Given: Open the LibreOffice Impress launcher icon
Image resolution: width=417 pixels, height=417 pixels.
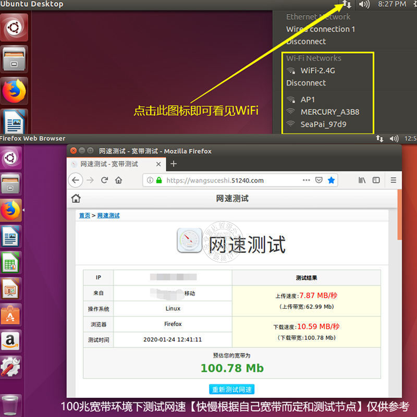Looking at the screenshot, I should click(11, 289).
